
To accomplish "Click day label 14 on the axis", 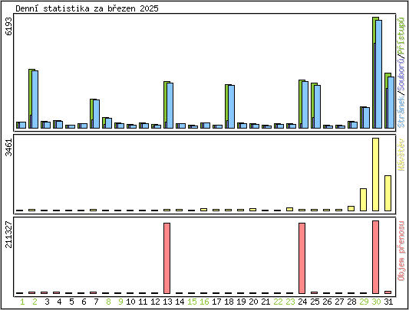I will [x=180, y=302].
